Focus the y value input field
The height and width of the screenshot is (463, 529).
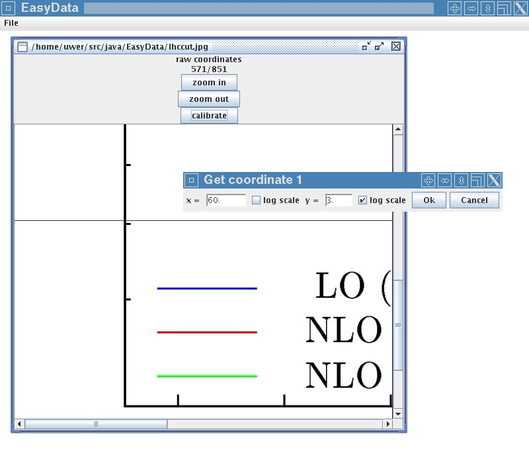(339, 200)
